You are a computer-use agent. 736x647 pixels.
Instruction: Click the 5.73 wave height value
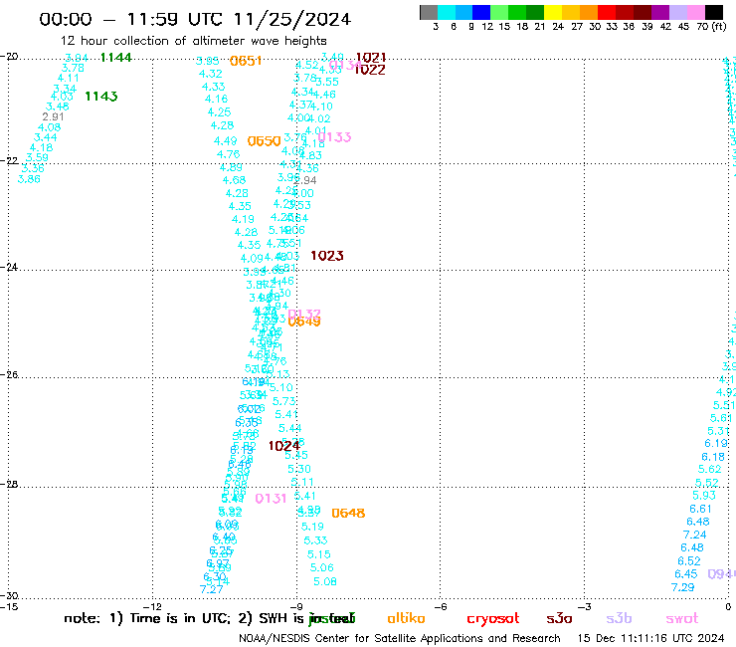[x=284, y=401]
